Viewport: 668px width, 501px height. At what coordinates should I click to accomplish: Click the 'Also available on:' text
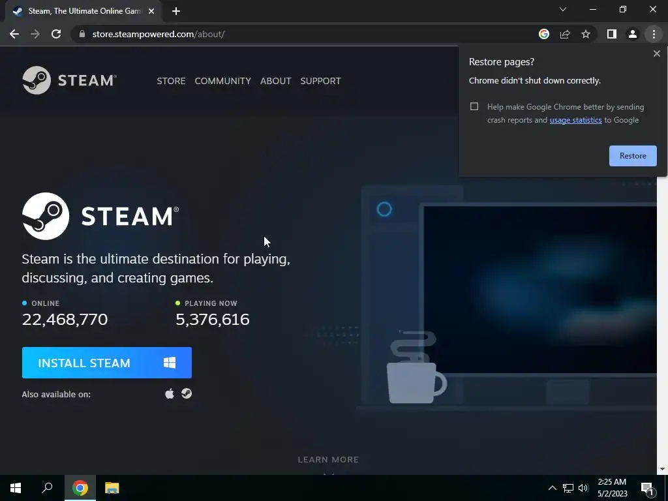coord(56,395)
